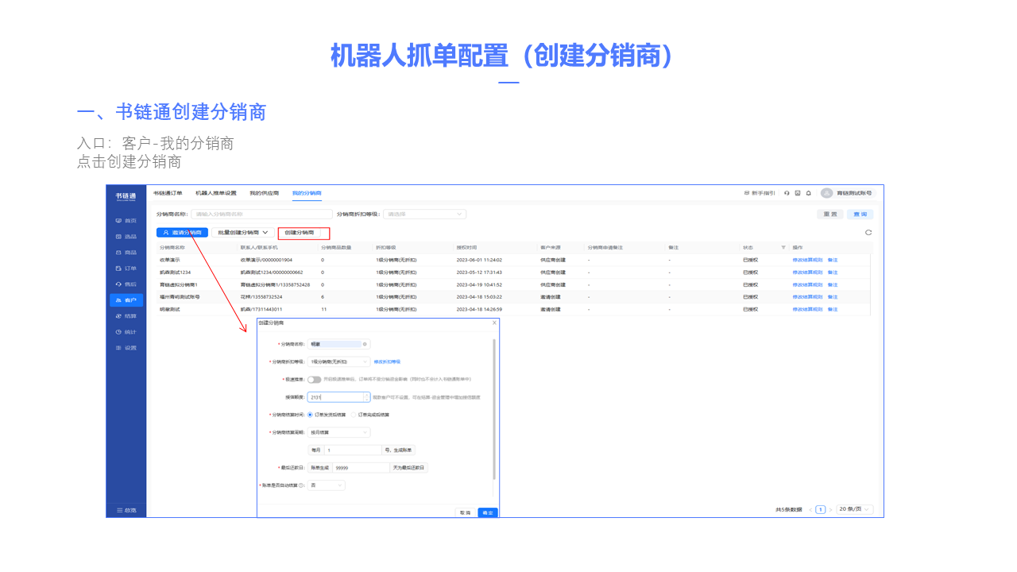Click the 花梓/13558732524 contact cell
The height and width of the screenshot is (572, 1017).
click(261, 297)
